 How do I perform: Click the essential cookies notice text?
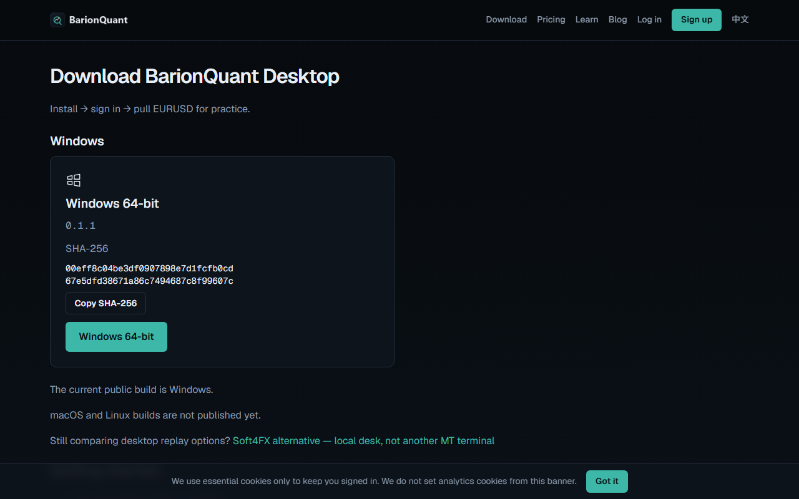pos(374,482)
